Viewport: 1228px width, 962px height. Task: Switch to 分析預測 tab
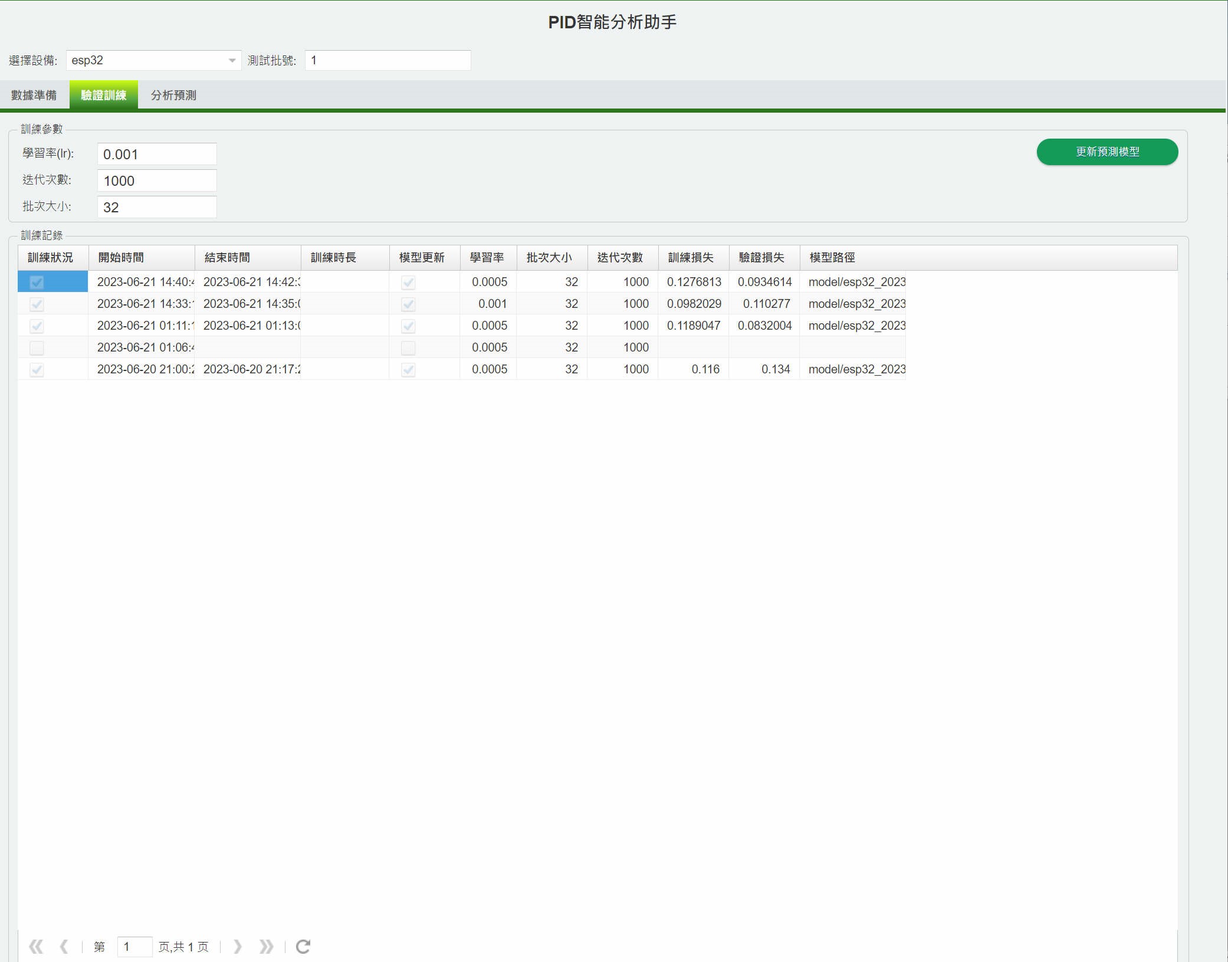(173, 96)
